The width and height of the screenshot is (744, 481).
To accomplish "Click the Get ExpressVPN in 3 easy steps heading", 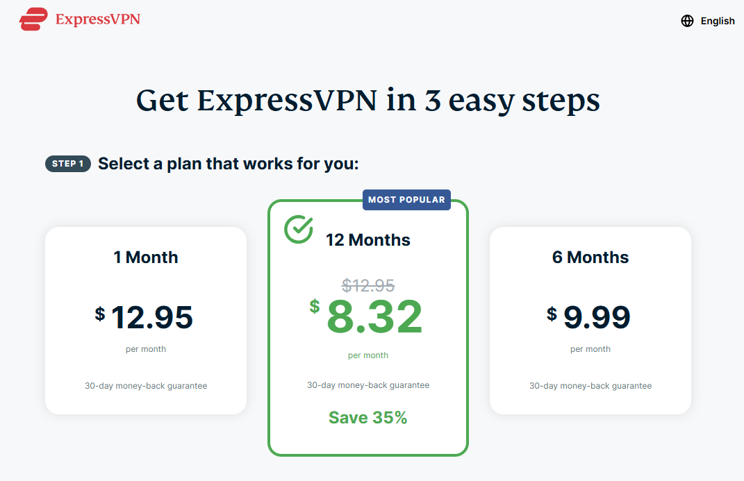I will [x=367, y=101].
